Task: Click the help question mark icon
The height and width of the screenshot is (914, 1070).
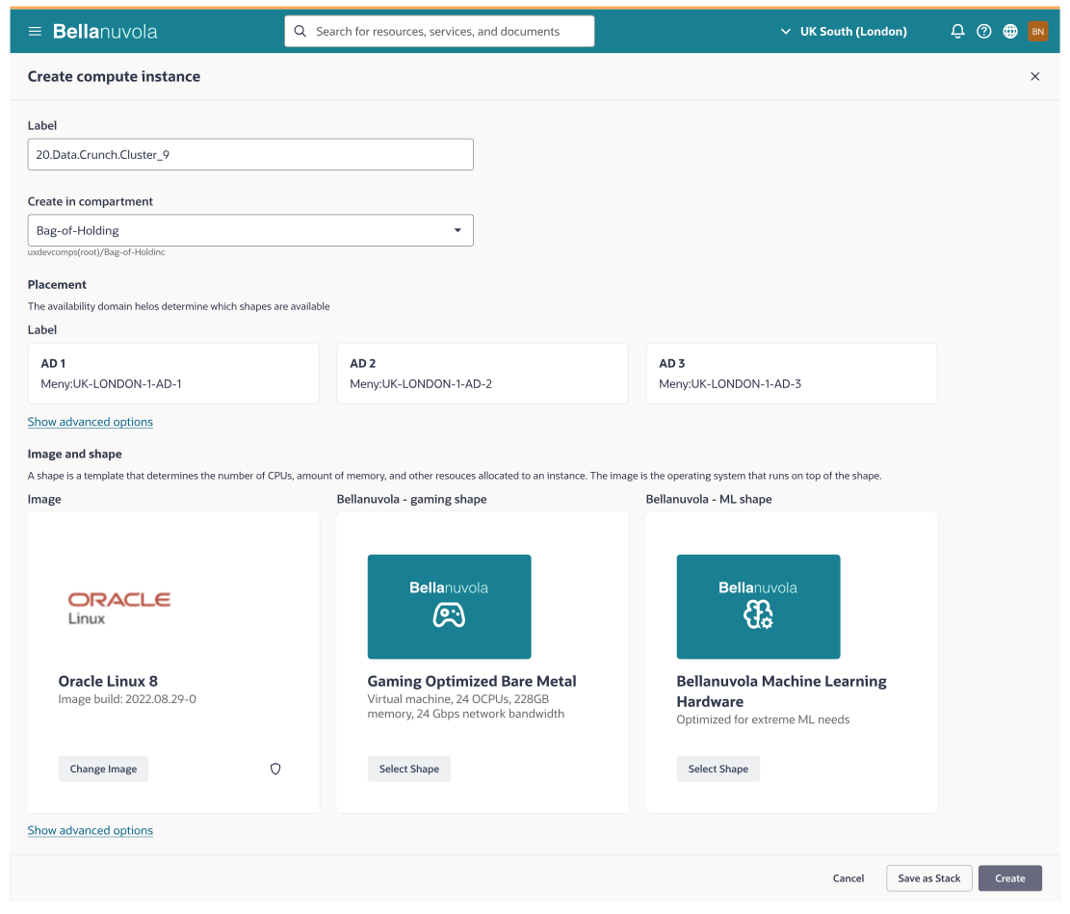Action: (x=983, y=31)
